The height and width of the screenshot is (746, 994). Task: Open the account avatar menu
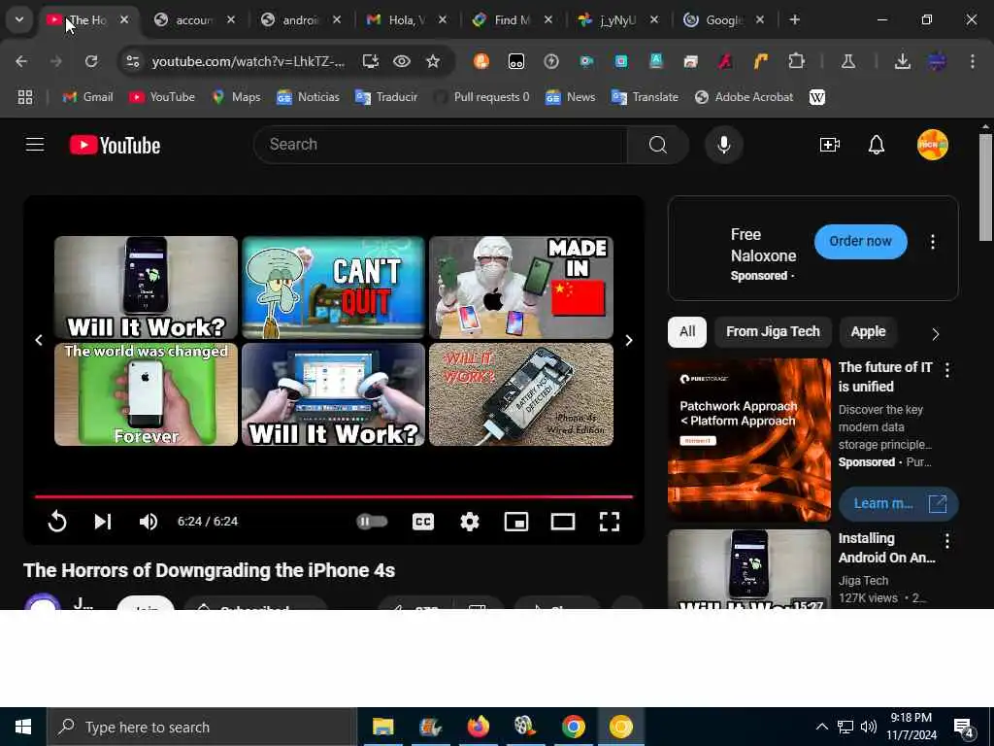tap(932, 145)
